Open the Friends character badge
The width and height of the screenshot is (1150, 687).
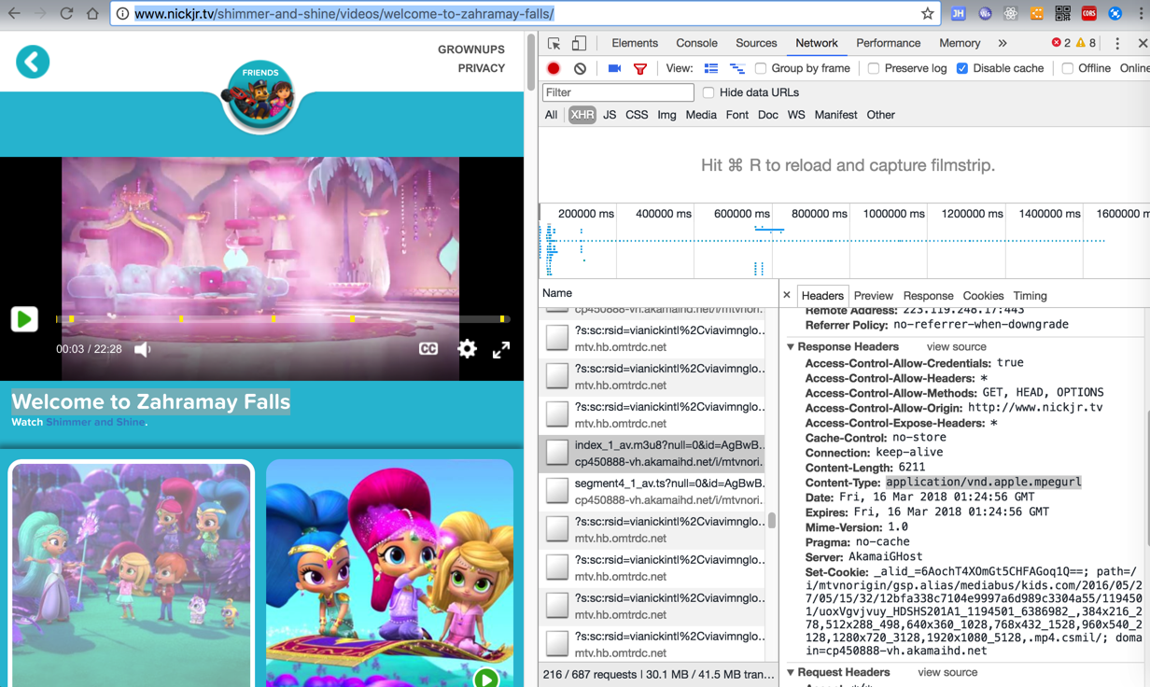(259, 95)
